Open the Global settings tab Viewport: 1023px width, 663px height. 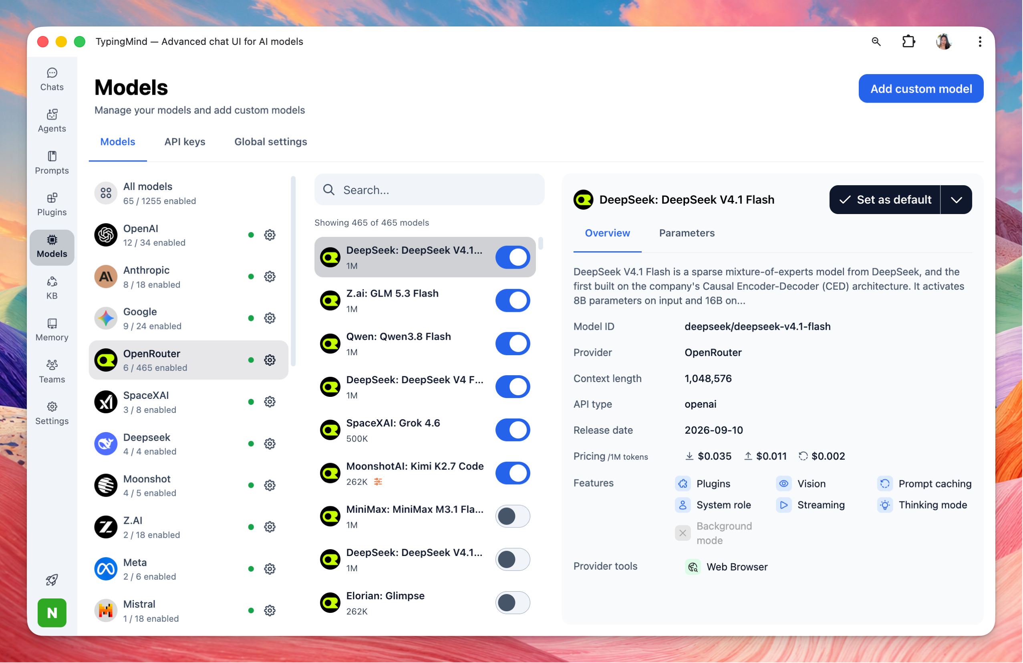pos(271,142)
